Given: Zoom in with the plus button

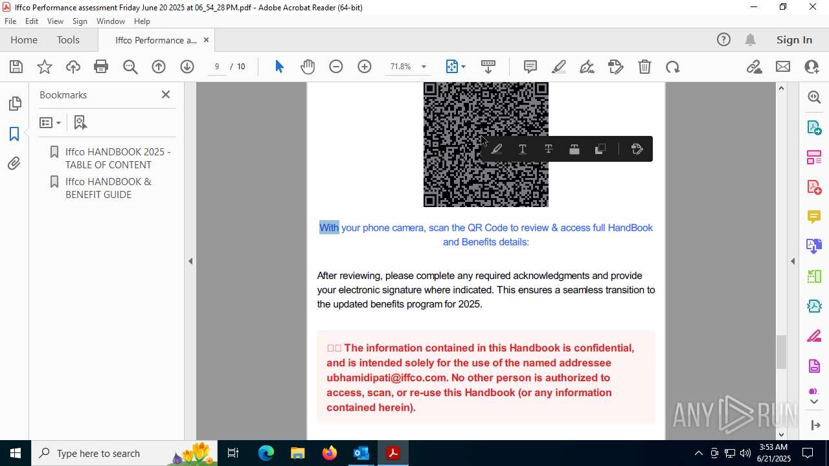Looking at the screenshot, I should tap(365, 67).
